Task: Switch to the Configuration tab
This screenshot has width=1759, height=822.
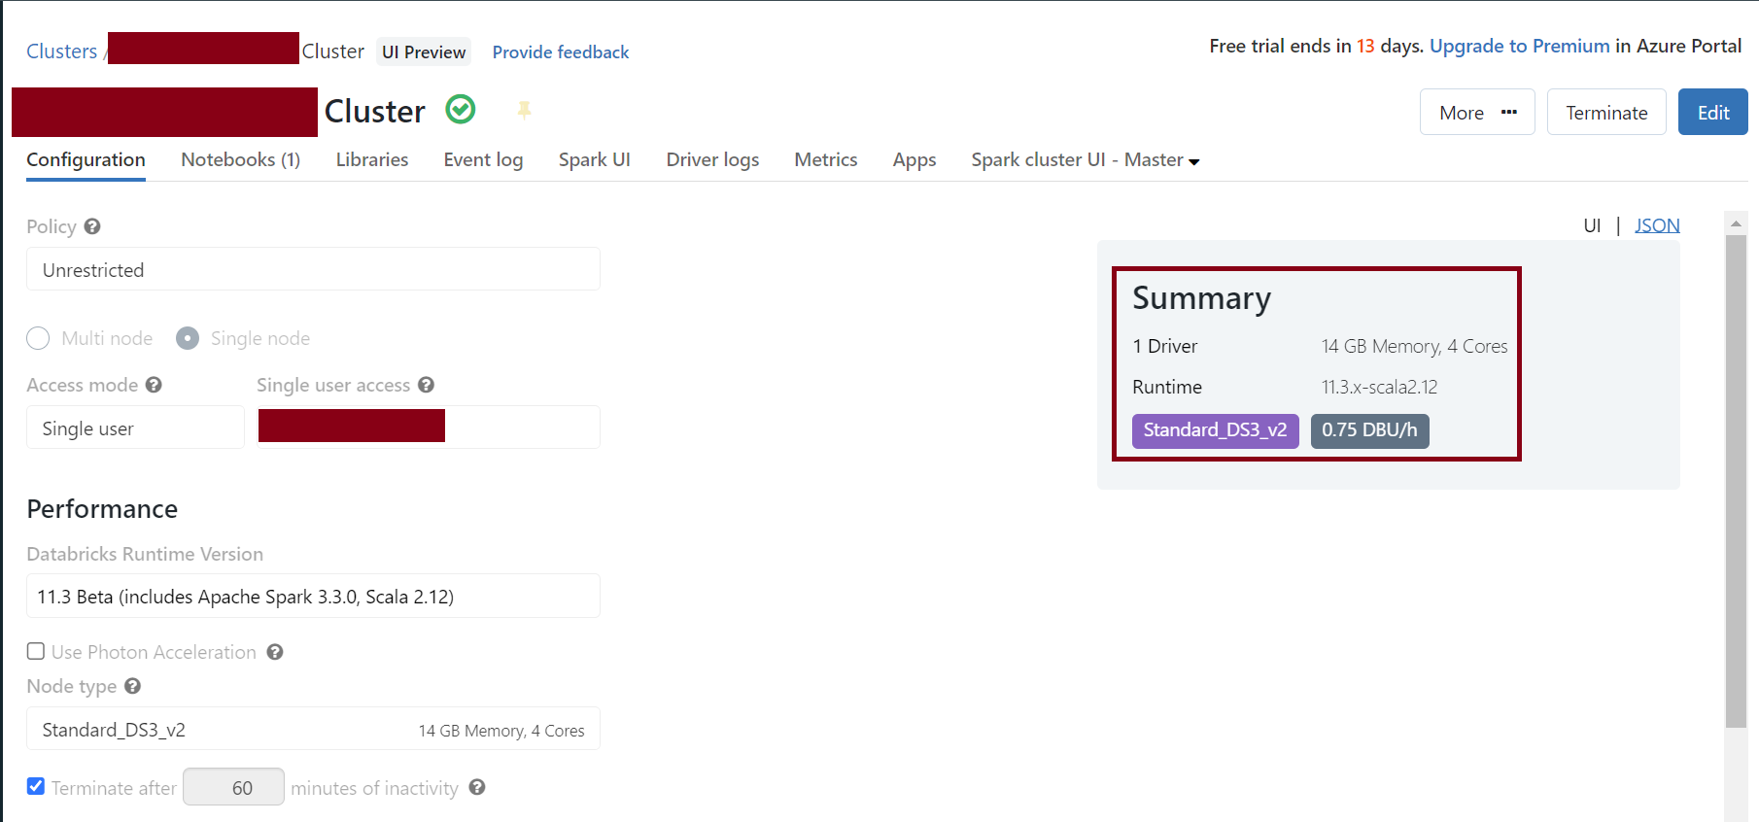Action: tap(86, 160)
